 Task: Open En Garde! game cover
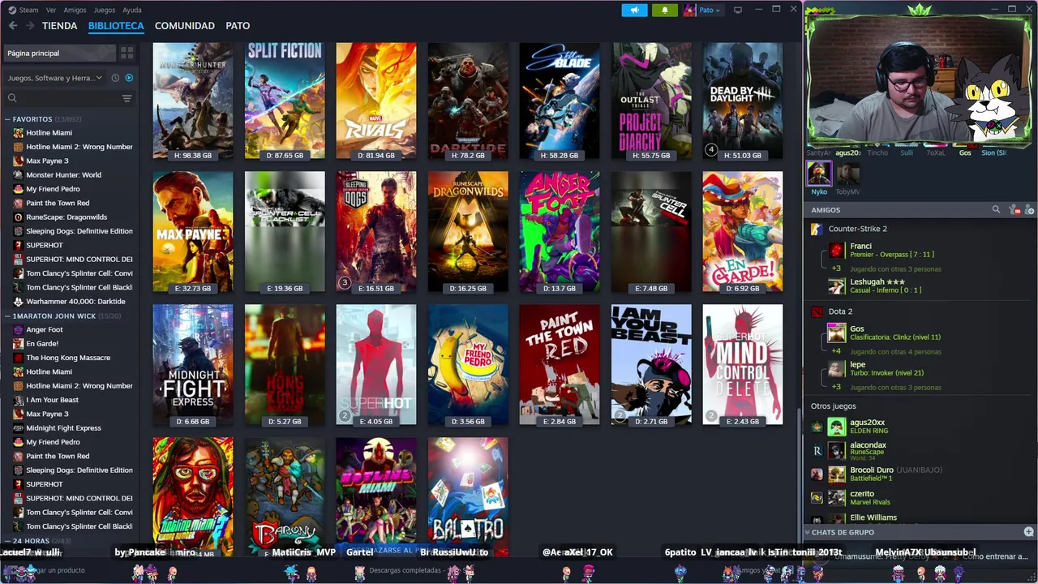(743, 231)
